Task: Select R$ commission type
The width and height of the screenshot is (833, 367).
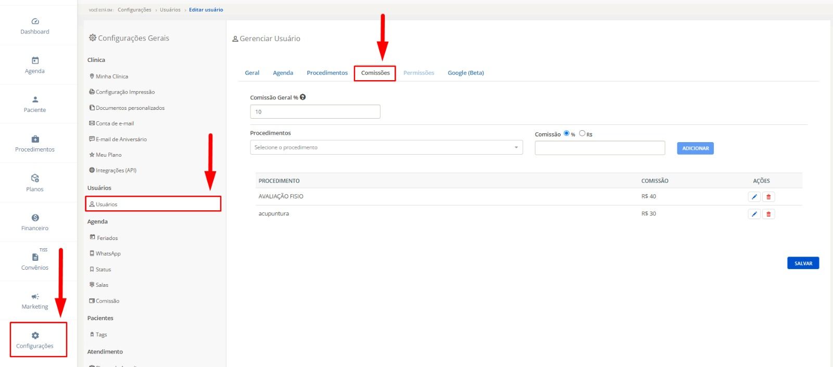Action: [x=582, y=133]
